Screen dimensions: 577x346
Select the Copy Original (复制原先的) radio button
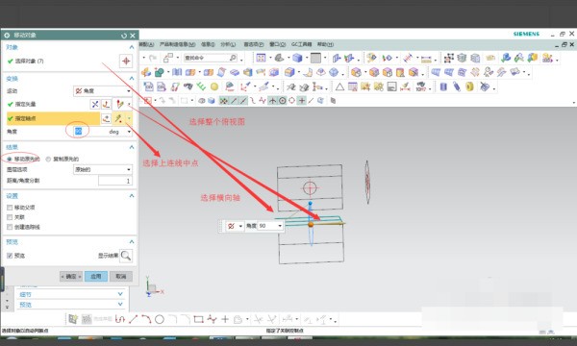coord(48,159)
